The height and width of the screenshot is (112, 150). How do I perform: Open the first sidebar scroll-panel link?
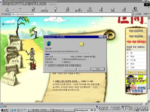(136, 31)
